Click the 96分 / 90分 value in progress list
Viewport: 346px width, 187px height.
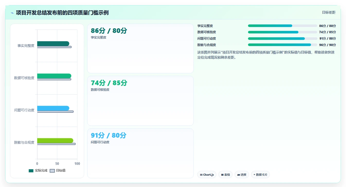click(x=327, y=45)
